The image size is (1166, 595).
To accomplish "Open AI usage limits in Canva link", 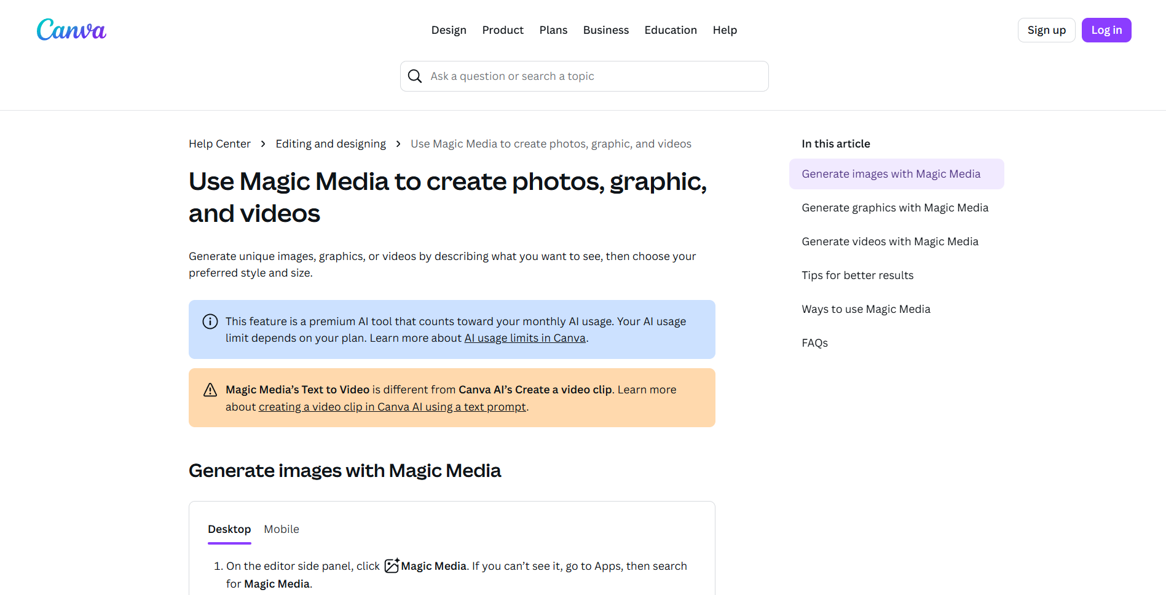I will (x=525, y=338).
